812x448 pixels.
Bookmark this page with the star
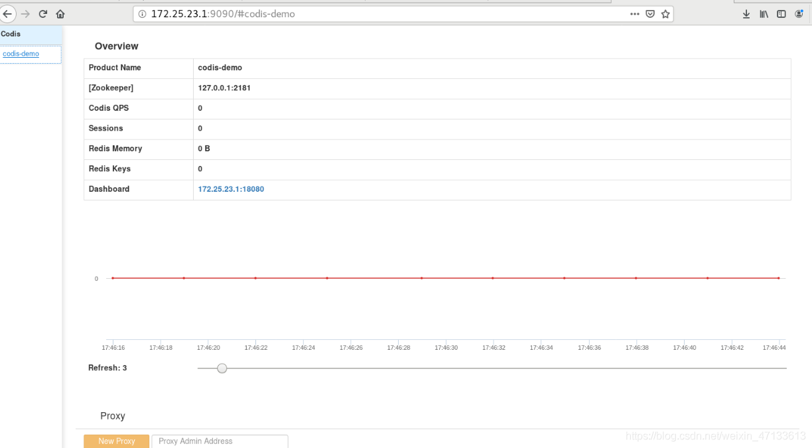pyautogui.click(x=665, y=14)
